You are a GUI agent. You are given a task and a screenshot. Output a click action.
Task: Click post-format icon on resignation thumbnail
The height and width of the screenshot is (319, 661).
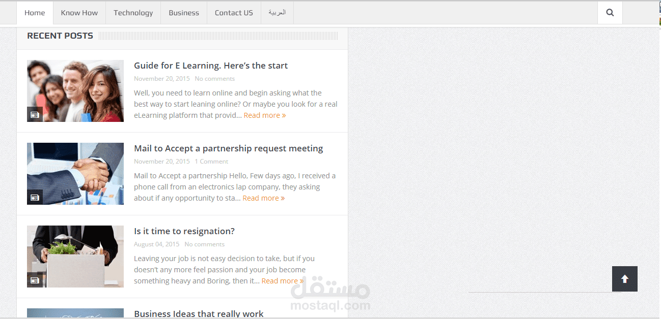point(35,280)
